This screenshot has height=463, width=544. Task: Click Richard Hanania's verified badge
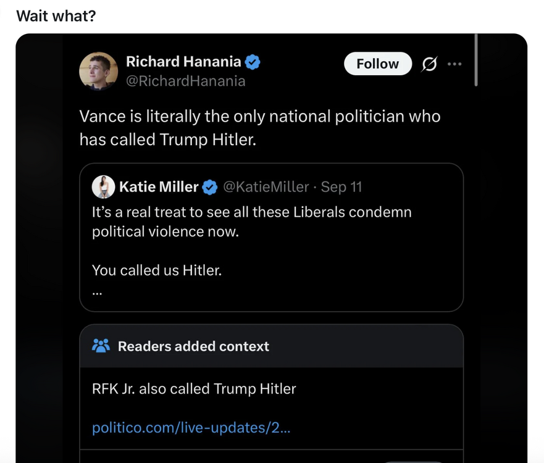(251, 62)
